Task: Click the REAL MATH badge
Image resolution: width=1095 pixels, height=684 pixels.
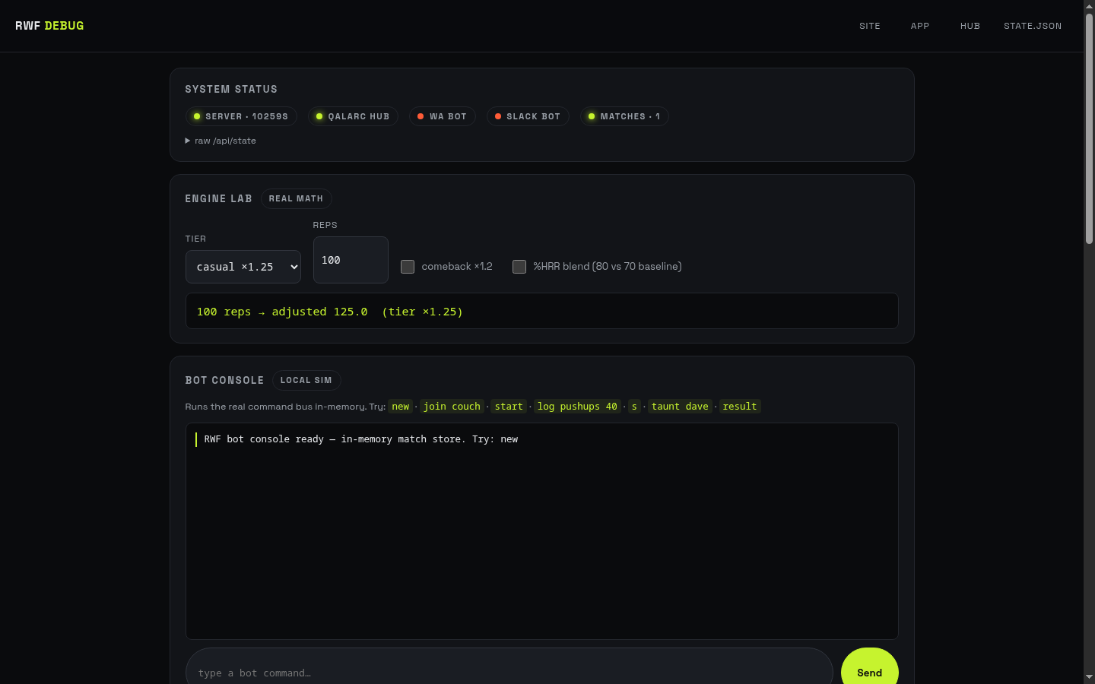Action: point(296,198)
